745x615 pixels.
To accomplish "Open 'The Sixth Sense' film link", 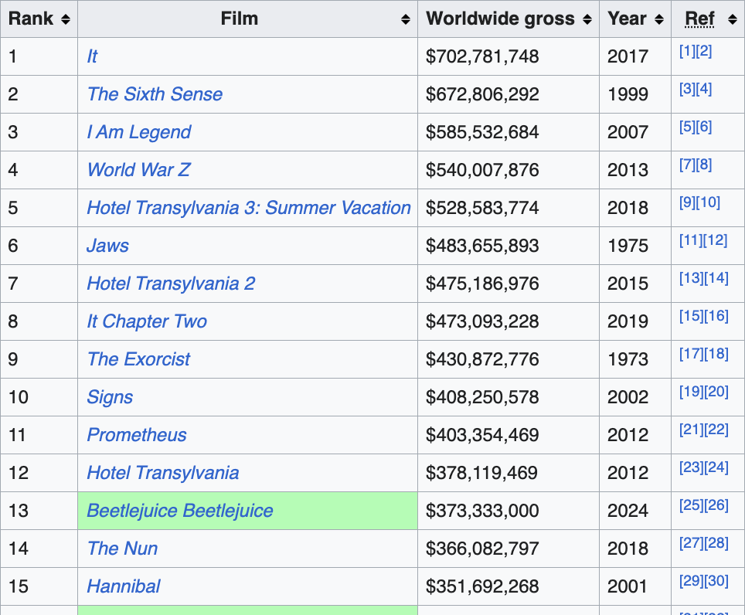I will (x=155, y=94).
